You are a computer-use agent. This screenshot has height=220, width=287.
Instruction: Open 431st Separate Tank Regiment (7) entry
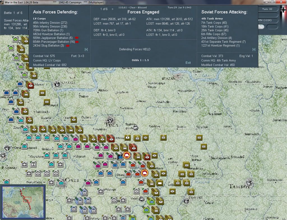[223, 42]
